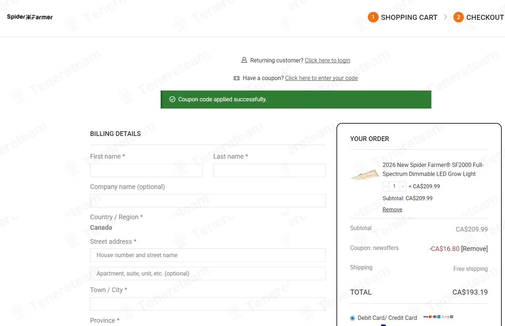Click the 'Canada' country text
The image size is (505, 326).
tap(101, 228)
